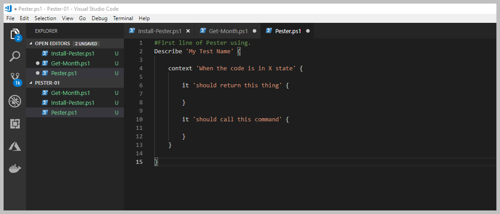This screenshot has height=214, width=500.
Task: Click line number 4 in the gutter
Action: [141, 68]
